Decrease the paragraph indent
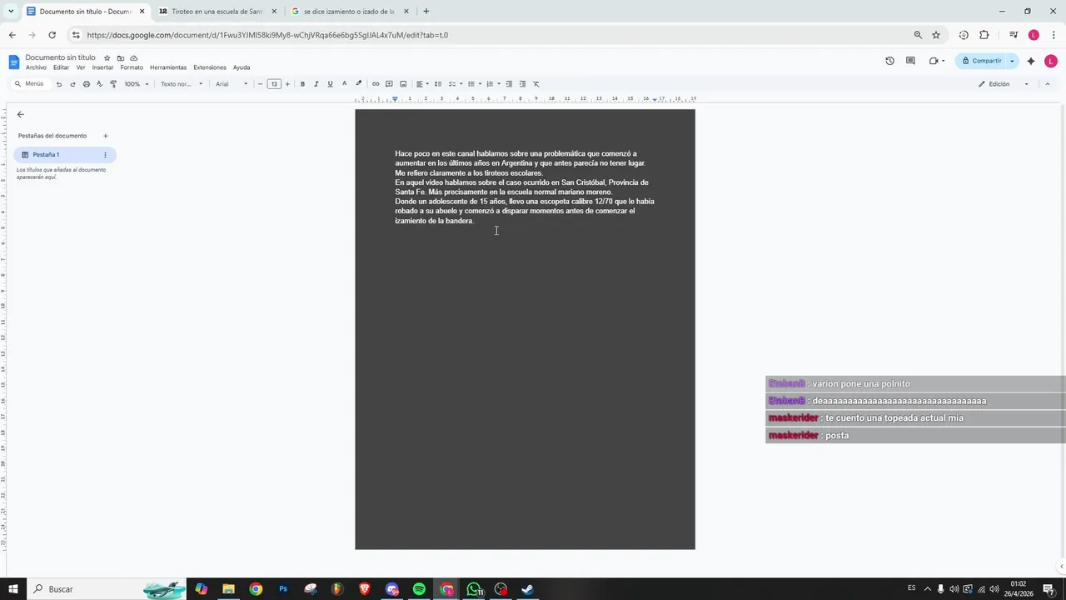 [x=509, y=84]
